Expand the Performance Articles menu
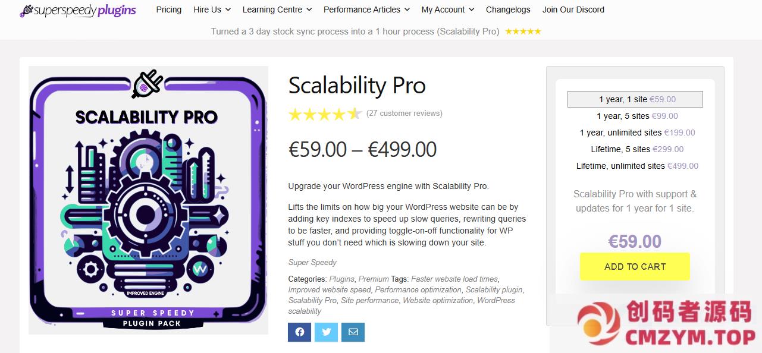 click(366, 10)
